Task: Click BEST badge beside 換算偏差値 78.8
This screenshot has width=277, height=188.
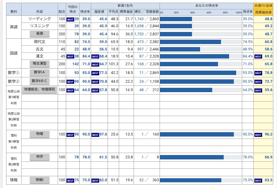Action: [258, 73]
